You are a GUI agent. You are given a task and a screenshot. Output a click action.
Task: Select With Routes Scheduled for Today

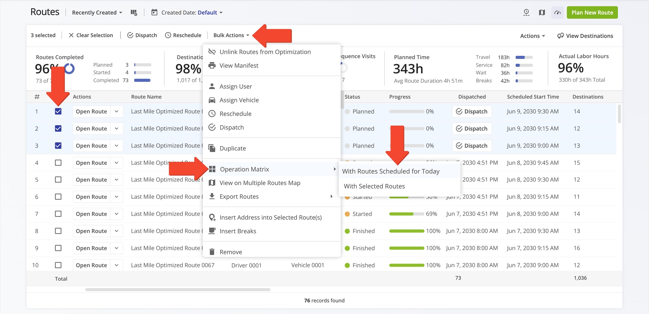(400, 171)
